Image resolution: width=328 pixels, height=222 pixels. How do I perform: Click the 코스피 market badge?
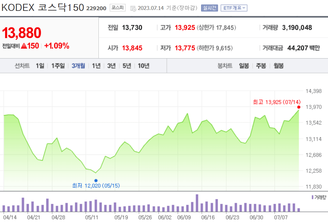[x=118, y=8]
